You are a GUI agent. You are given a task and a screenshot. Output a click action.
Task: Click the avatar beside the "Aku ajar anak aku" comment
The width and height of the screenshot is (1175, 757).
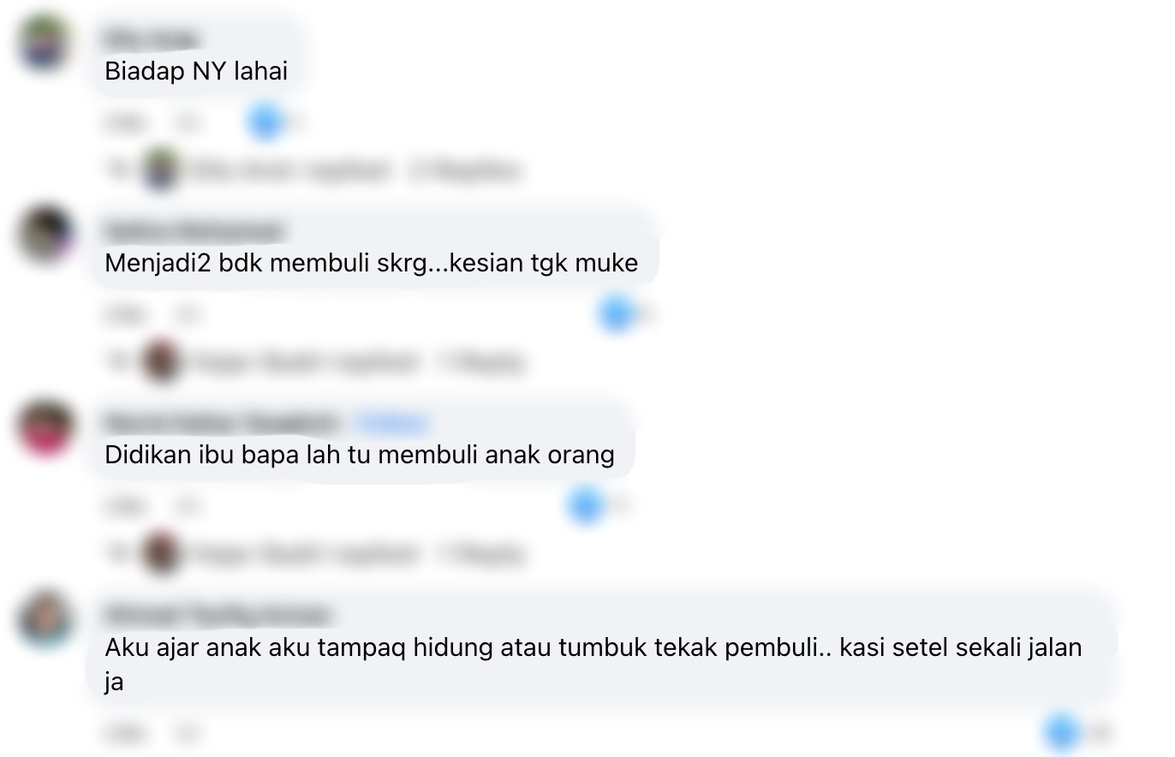click(45, 617)
